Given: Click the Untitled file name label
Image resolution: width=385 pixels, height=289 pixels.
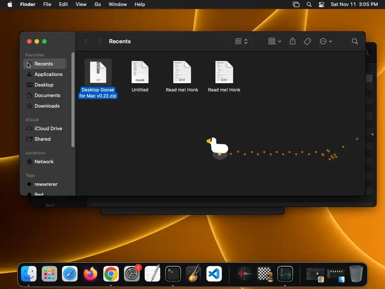Looking at the screenshot, I should tap(140, 90).
